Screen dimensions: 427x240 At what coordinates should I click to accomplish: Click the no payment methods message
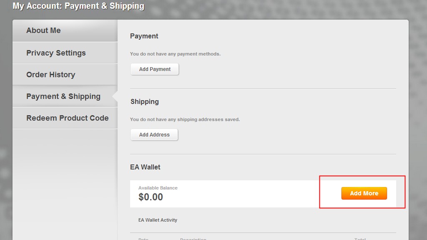point(175,54)
